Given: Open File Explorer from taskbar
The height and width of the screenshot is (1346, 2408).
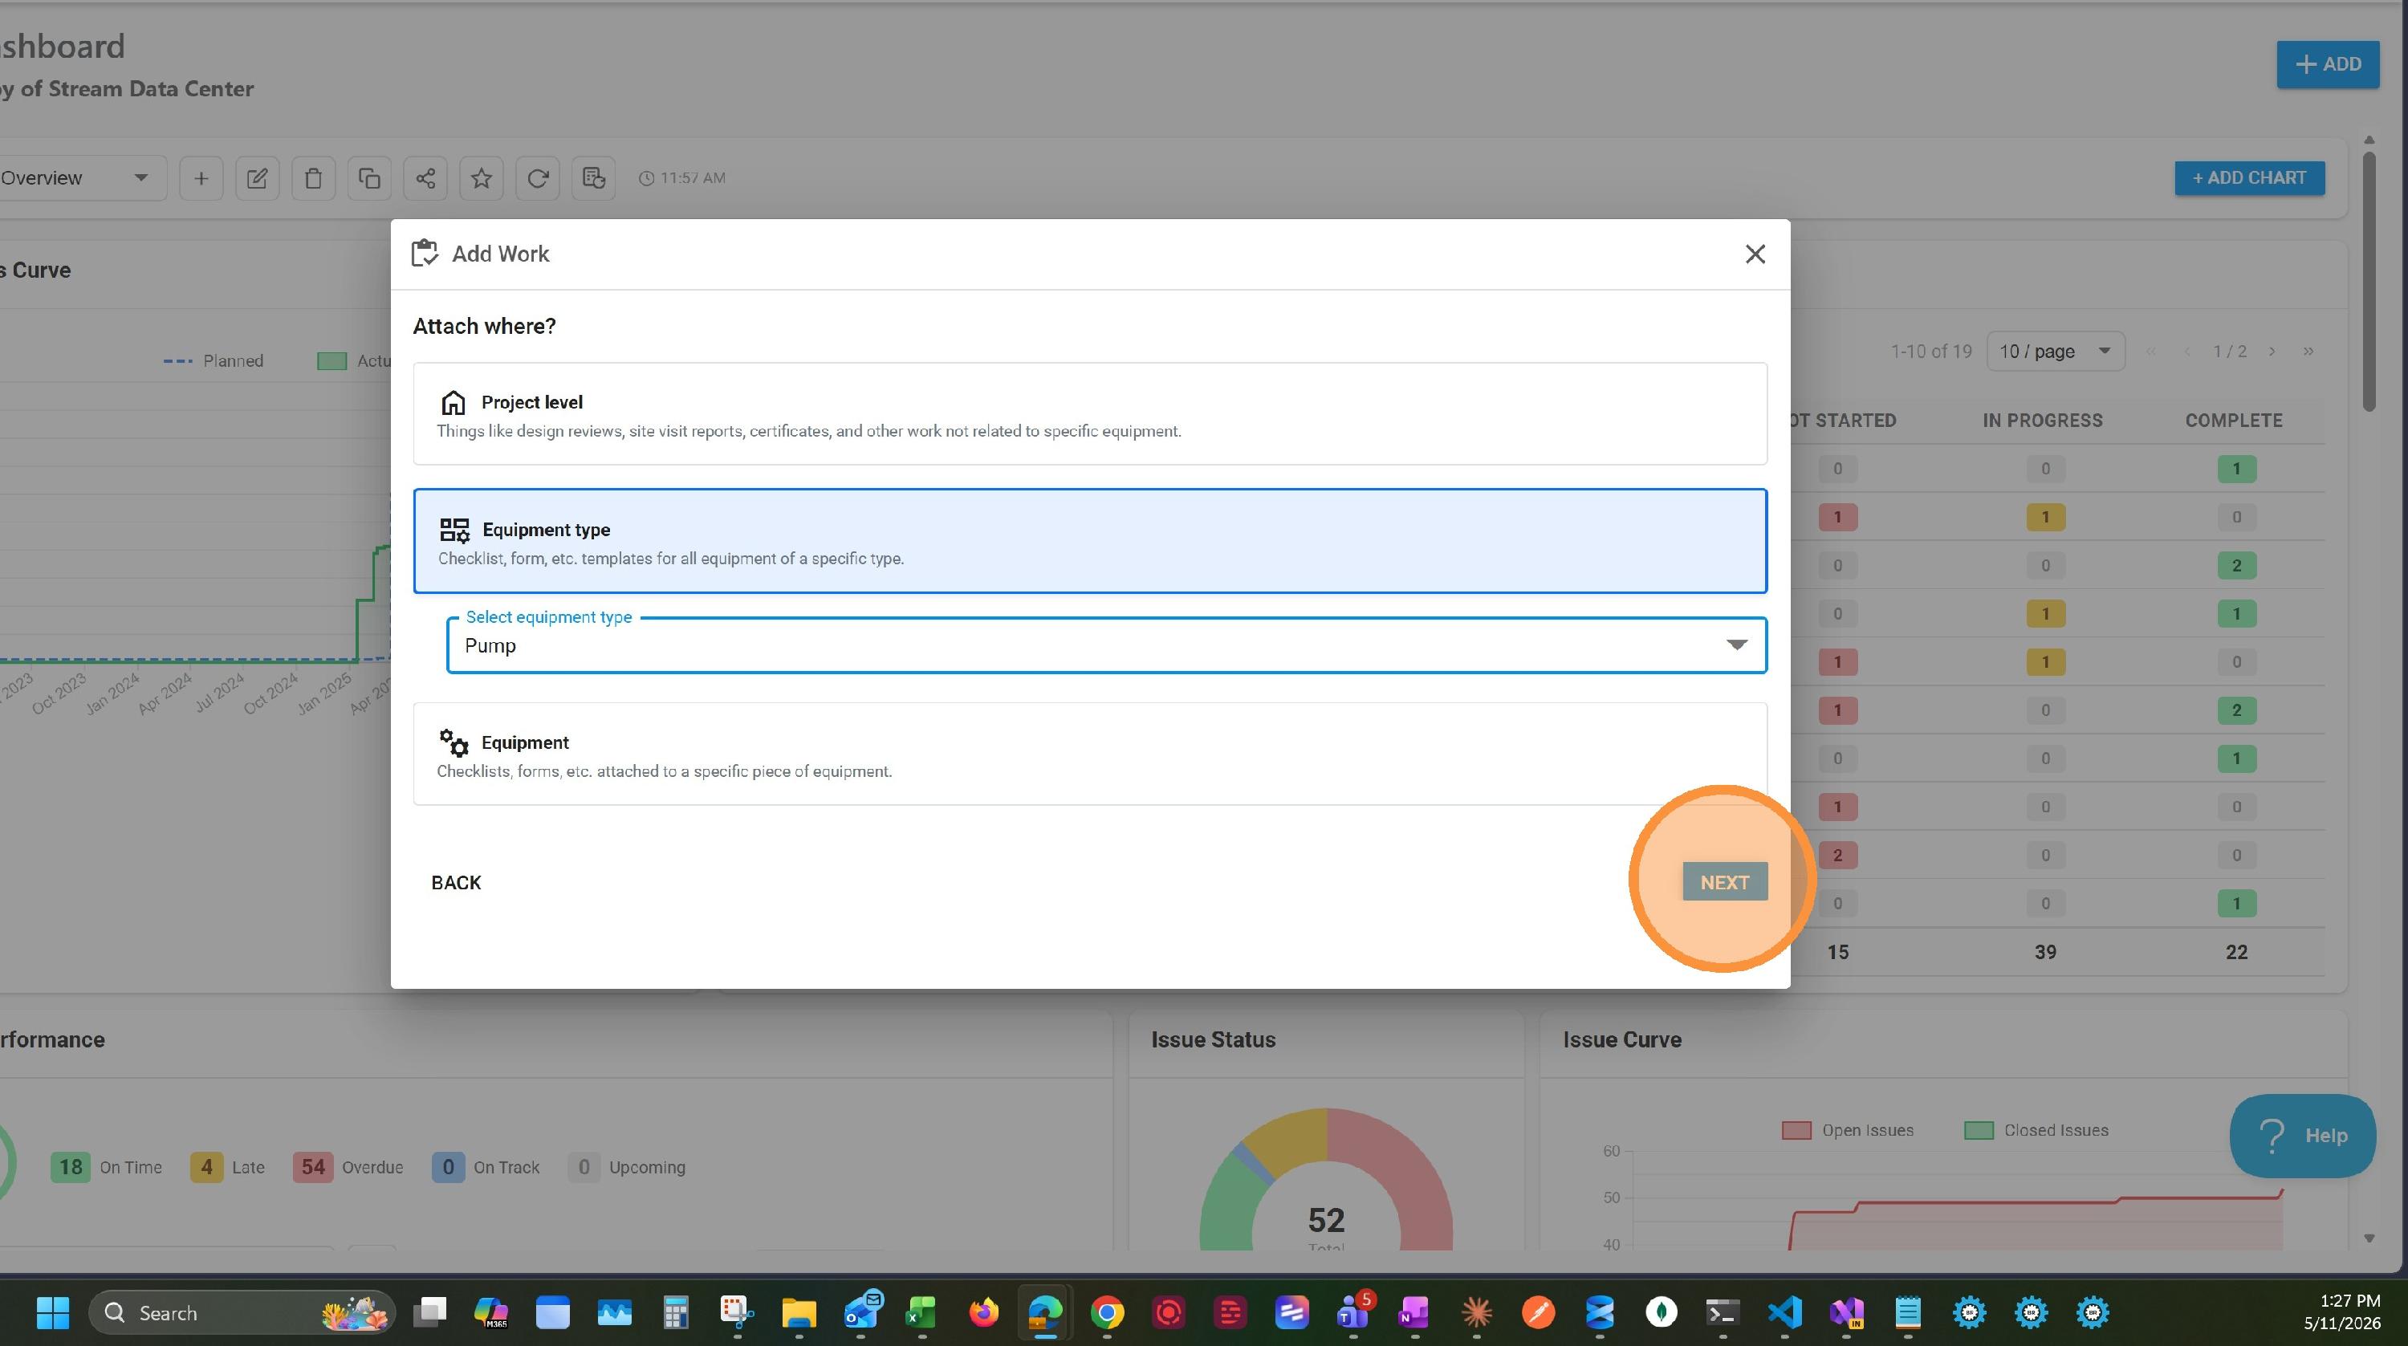Looking at the screenshot, I should pos(799,1312).
